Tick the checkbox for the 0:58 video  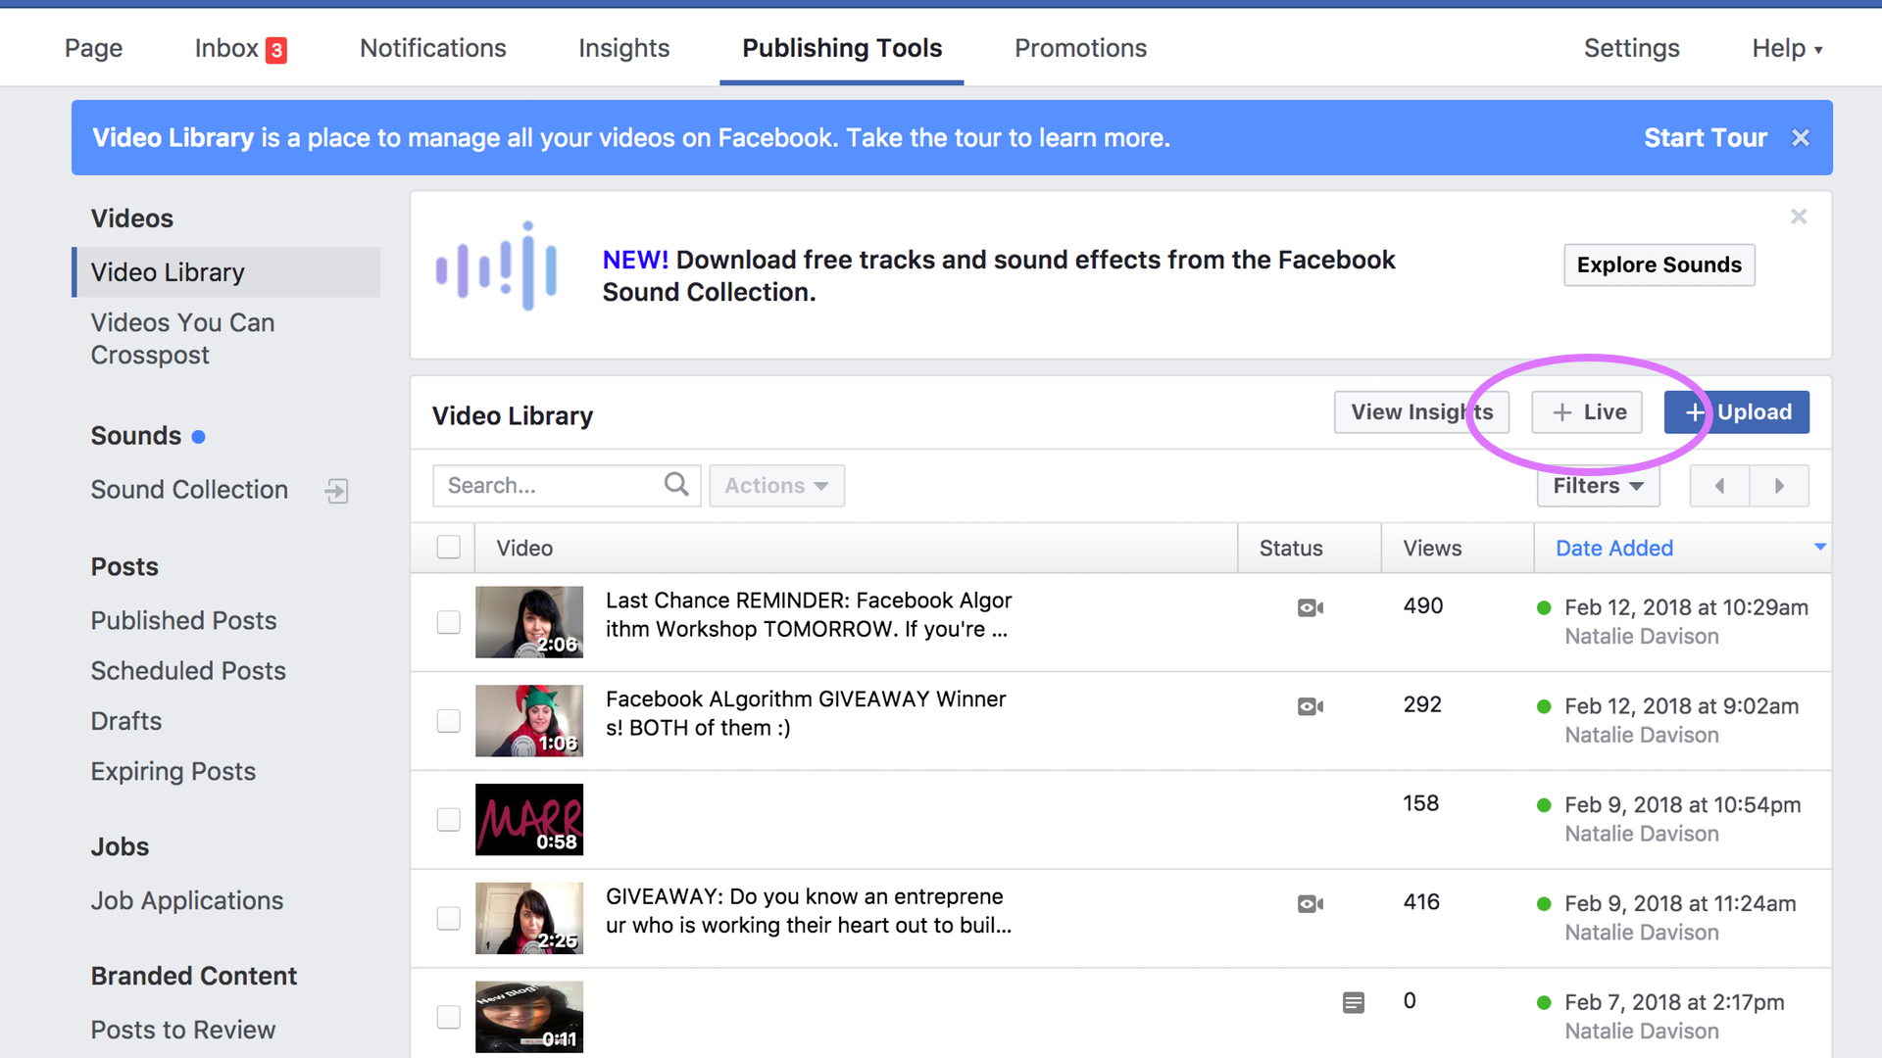tap(448, 819)
